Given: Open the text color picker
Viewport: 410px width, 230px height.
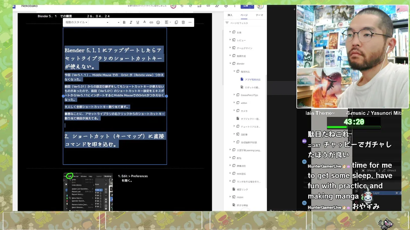Looking at the screenshot, I should pyautogui.click(x=144, y=22).
